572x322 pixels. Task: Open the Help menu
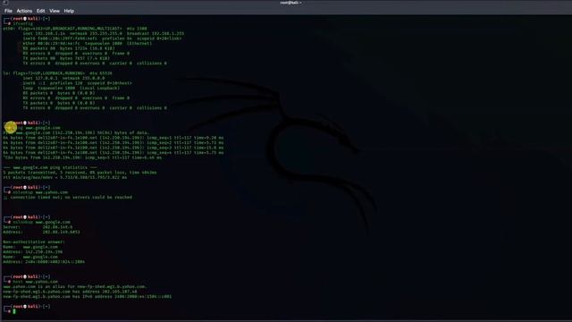(x=69, y=11)
